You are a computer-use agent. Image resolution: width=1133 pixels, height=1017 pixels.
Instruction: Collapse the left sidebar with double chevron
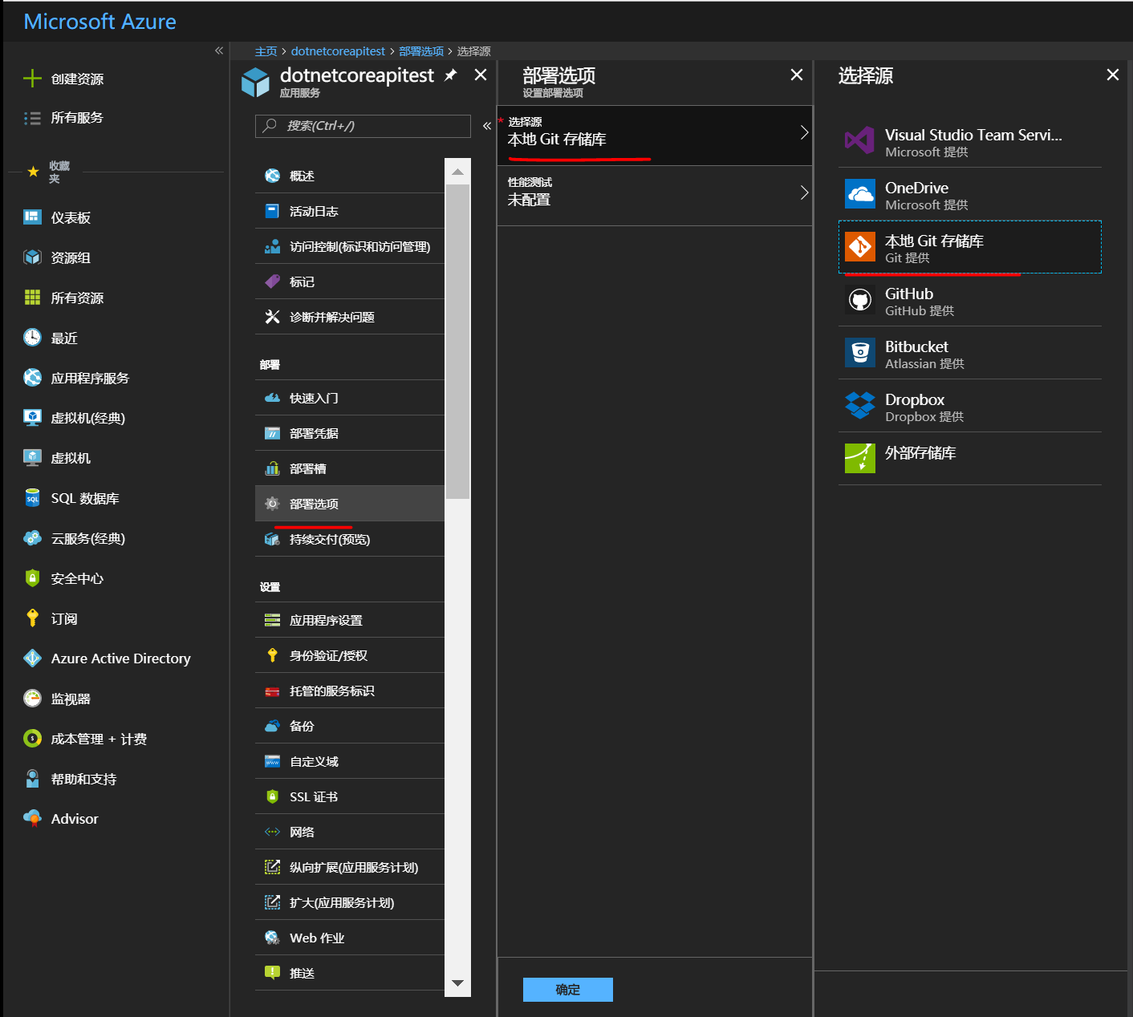pyautogui.click(x=219, y=51)
